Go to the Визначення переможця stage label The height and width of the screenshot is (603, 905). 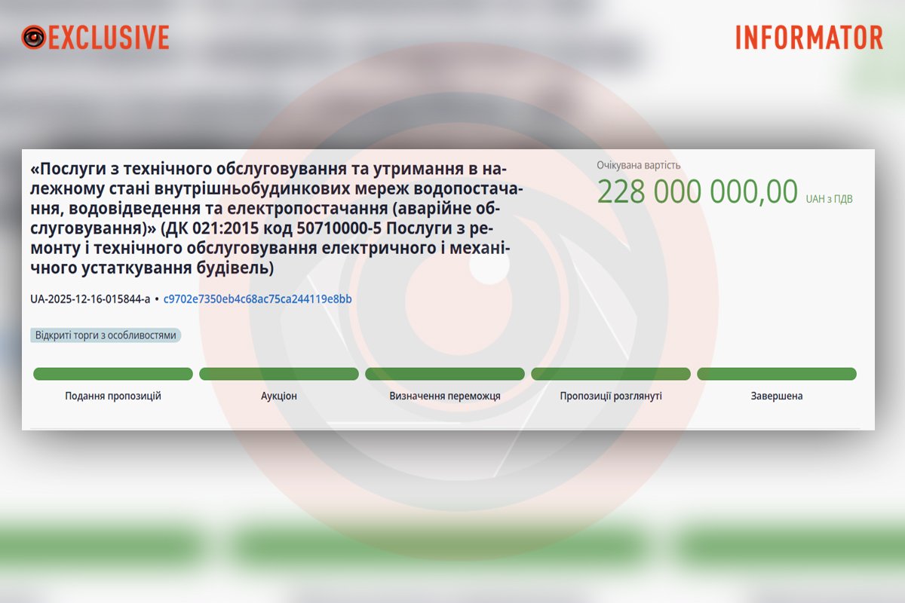click(445, 396)
